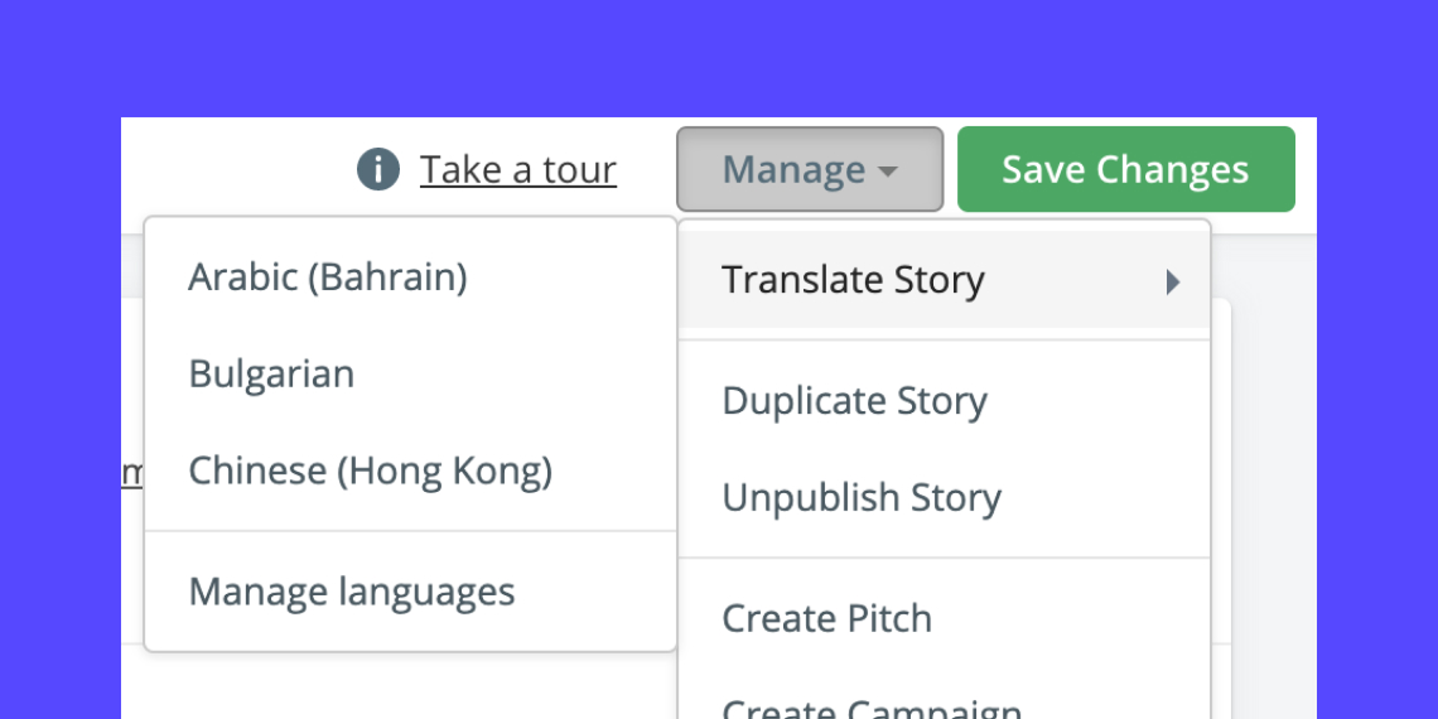
Task: Click the right-pointing arrow next to Translate Story
Action: [x=1172, y=282]
